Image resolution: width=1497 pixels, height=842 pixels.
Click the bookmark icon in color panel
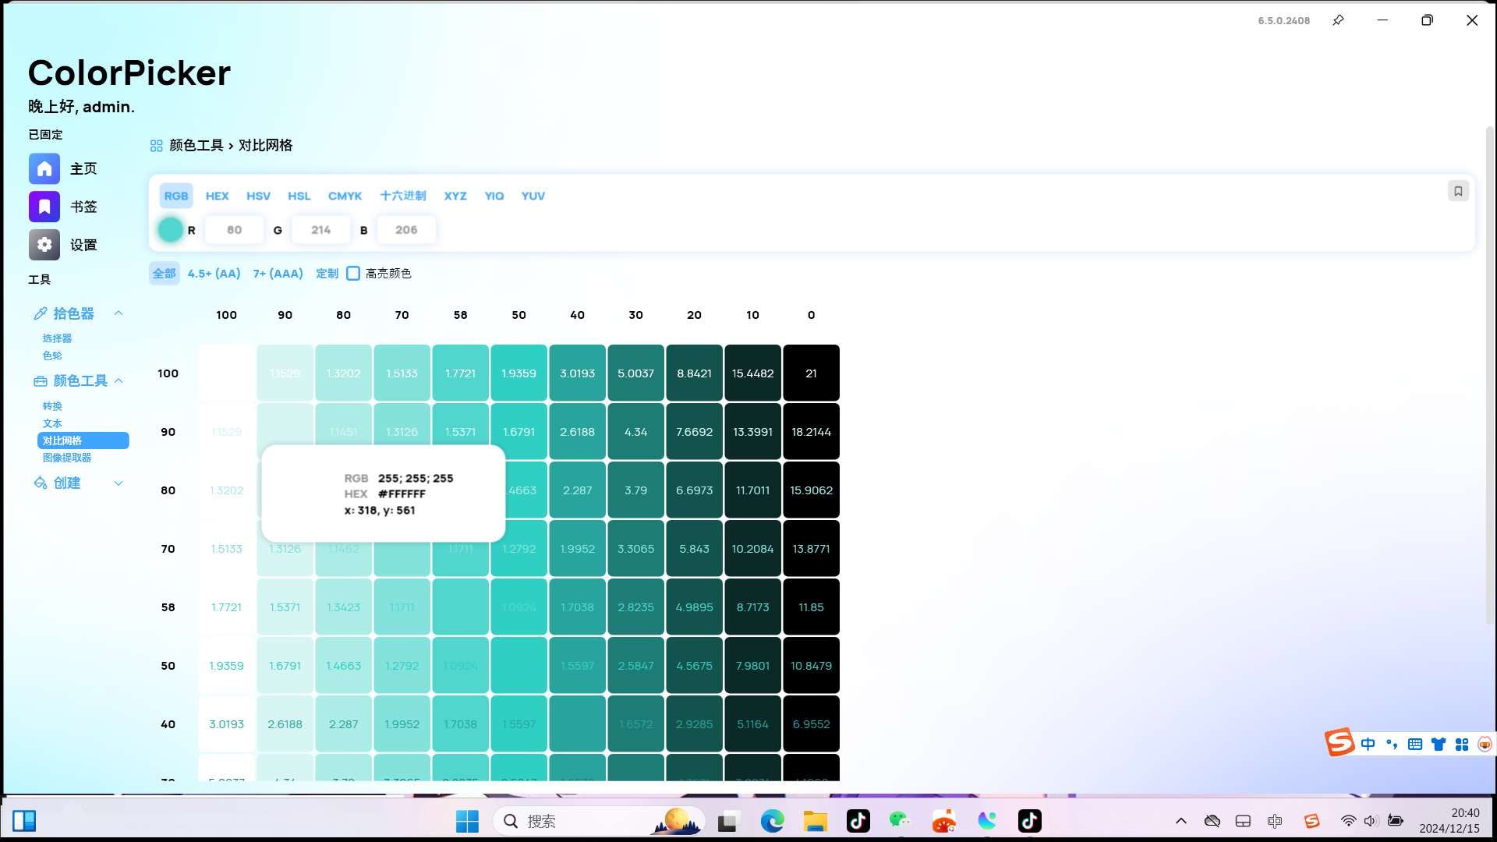click(1458, 191)
